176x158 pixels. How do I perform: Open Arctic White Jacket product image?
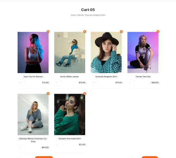[x=70, y=52]
